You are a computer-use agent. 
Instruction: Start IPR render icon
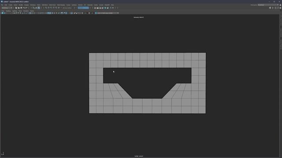[x=100, y=8]
